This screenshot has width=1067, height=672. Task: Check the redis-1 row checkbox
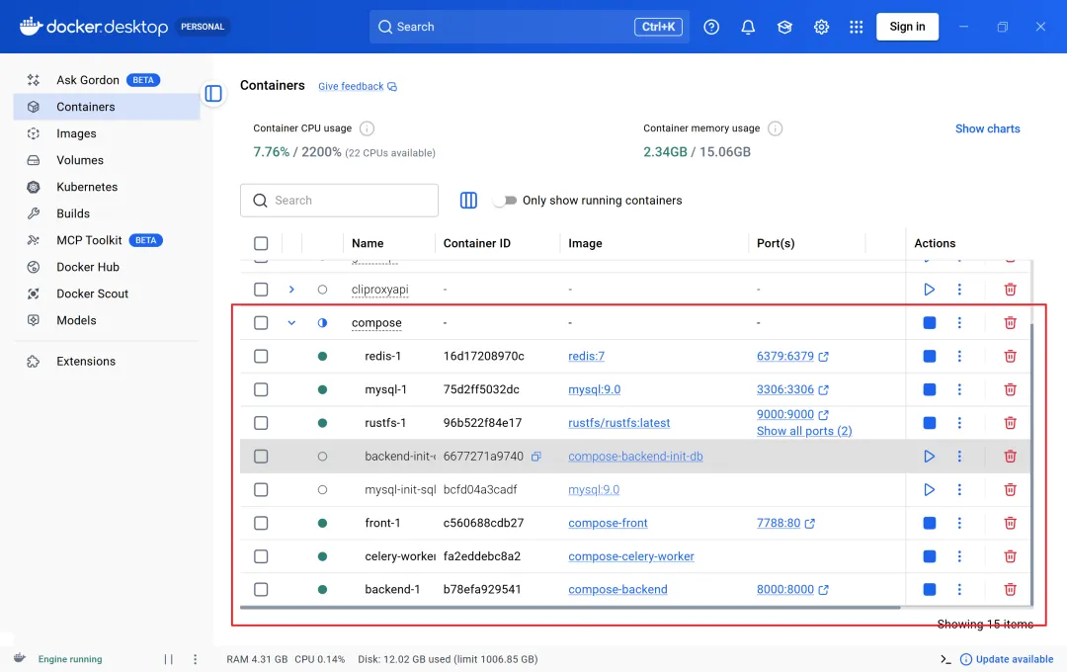[x=261, y=356]
